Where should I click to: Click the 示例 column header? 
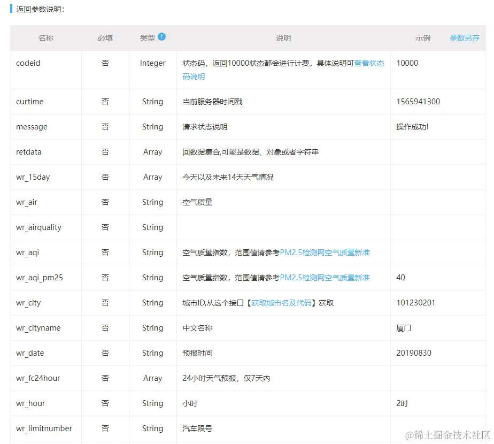pyautogui.click(x=422, y=37)
